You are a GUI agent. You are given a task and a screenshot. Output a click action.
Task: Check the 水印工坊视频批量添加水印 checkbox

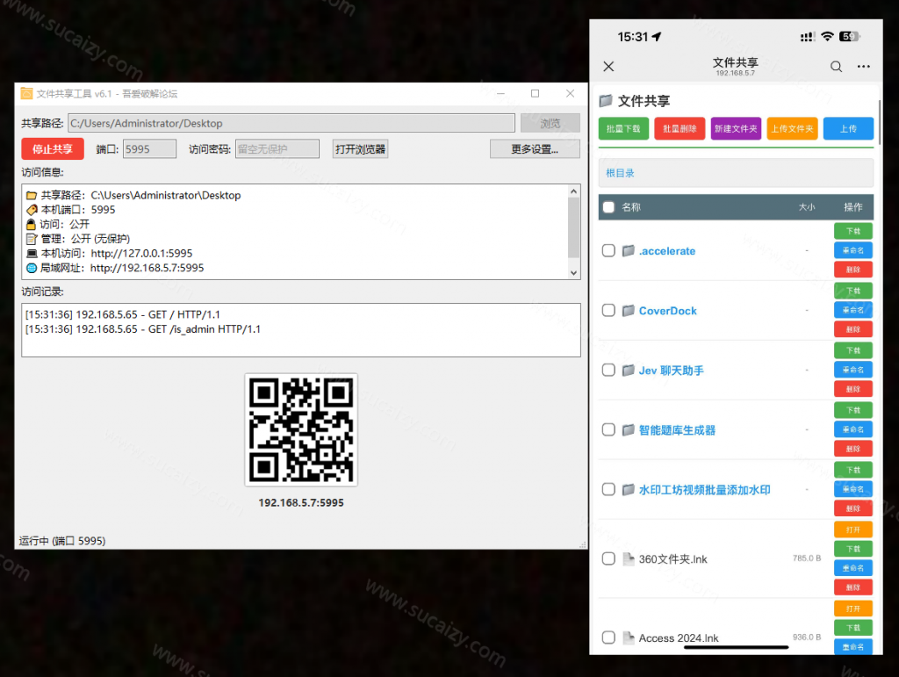coord(608,489)
